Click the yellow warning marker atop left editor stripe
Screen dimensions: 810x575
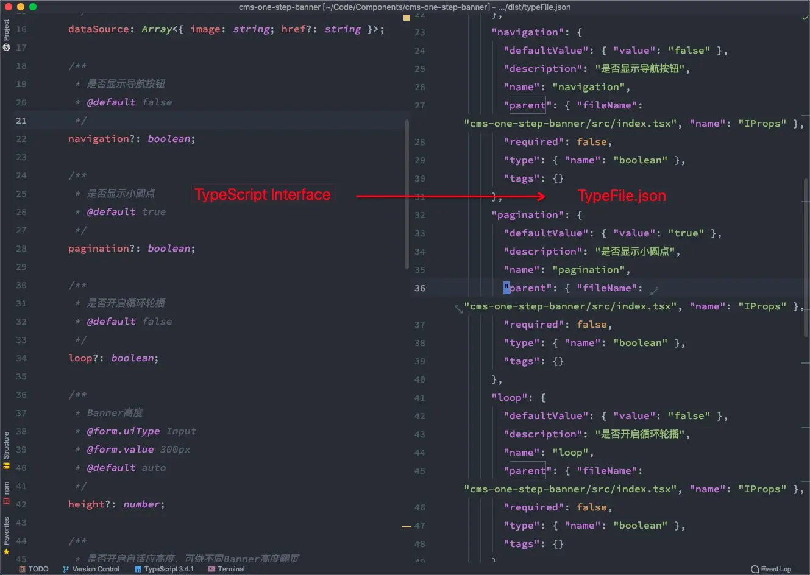[407, 18]
